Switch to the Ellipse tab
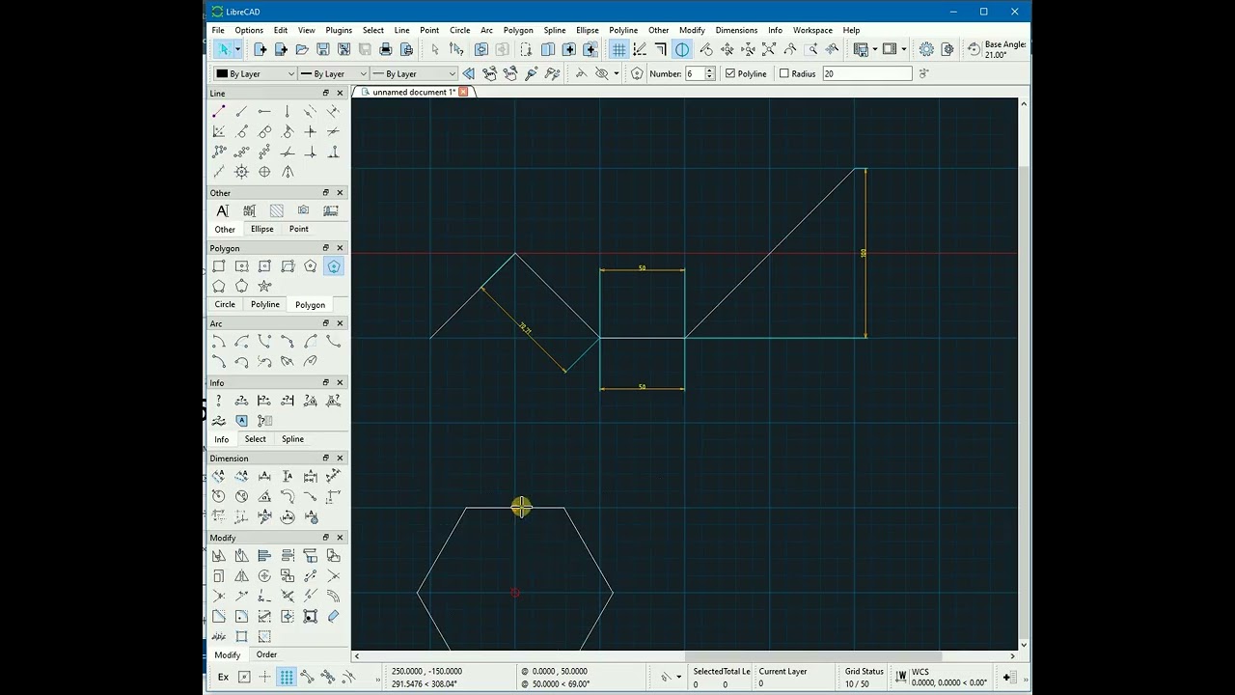 coord(262,229)
